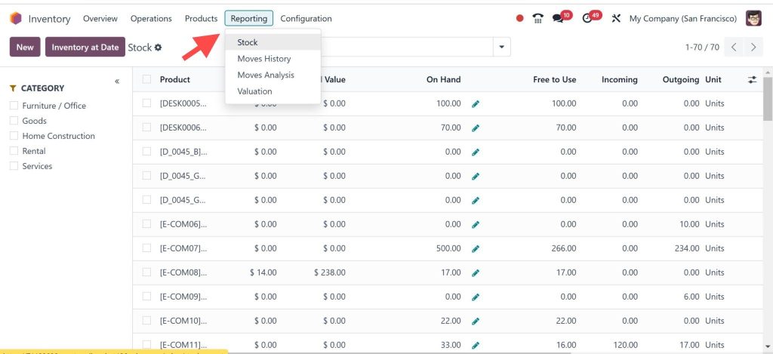Click the 120.00 incoming cell
The width and height of the screenshot is (773, 354).
click(x=625, y=345)
